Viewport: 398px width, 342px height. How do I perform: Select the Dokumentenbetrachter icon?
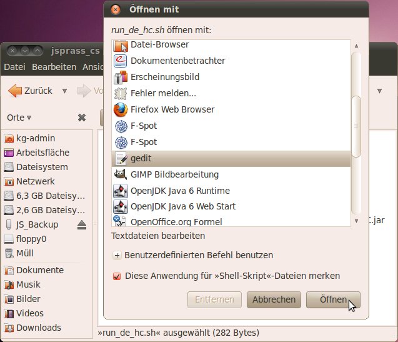121,61
